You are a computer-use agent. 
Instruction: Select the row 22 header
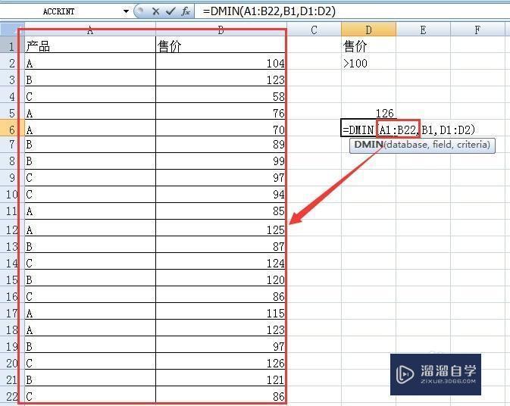click(x=12, y=395)
